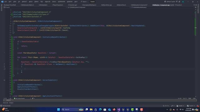
Task: Switch to the CAttributeSet.h tab
Action: [43, 5]
